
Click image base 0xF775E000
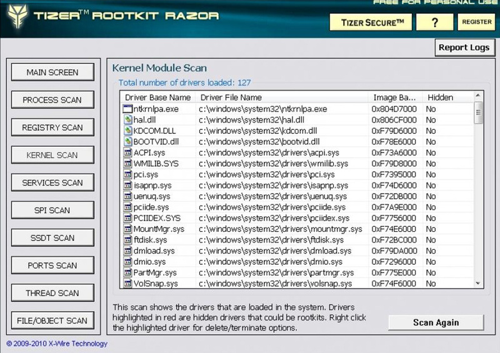tap(394, 272)
